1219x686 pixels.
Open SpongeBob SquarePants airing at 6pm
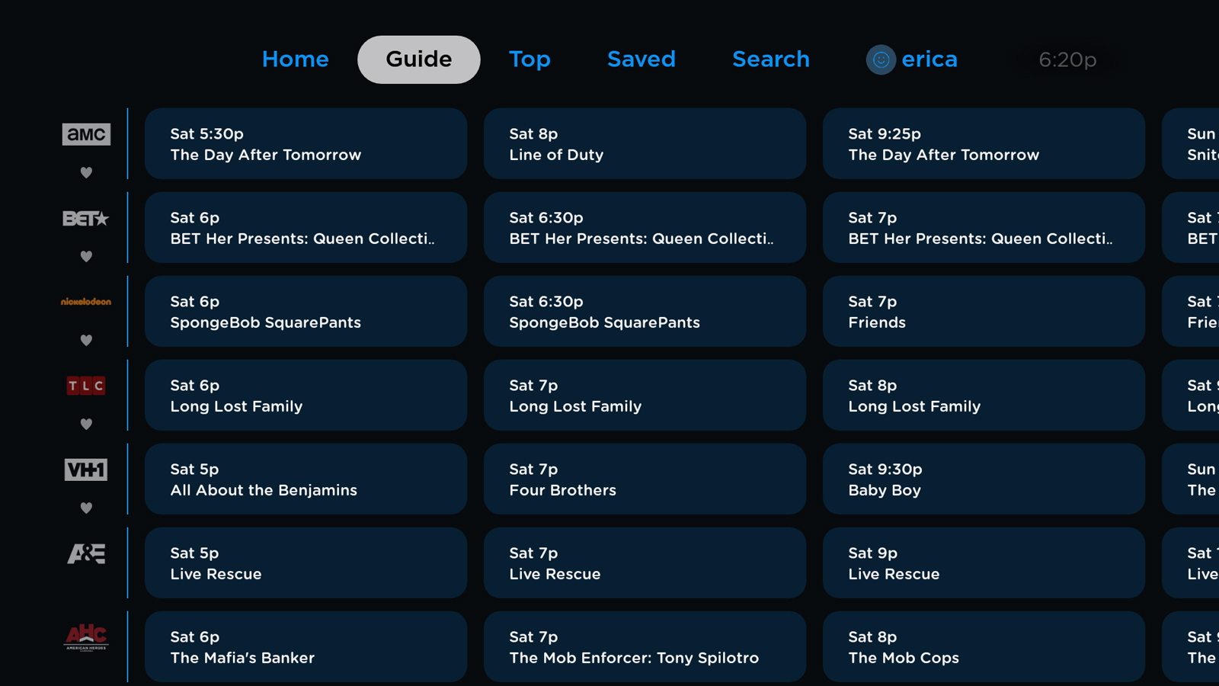tap(306, 312)
